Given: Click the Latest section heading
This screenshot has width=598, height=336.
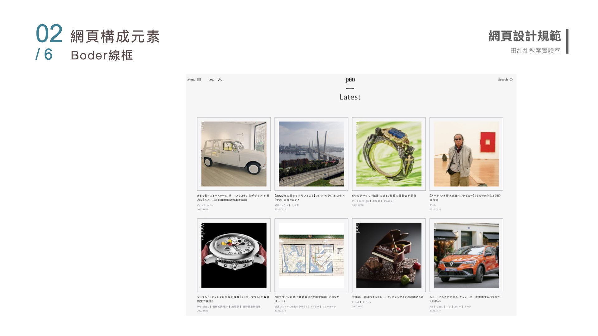Looking at the screenshot, I should pos(350,97).
